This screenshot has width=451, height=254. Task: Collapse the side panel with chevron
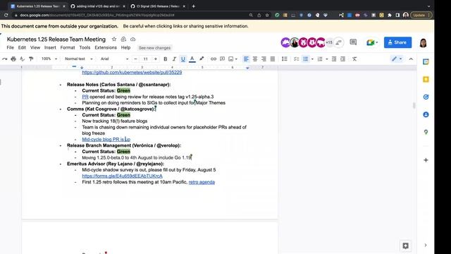coord(426,245)
